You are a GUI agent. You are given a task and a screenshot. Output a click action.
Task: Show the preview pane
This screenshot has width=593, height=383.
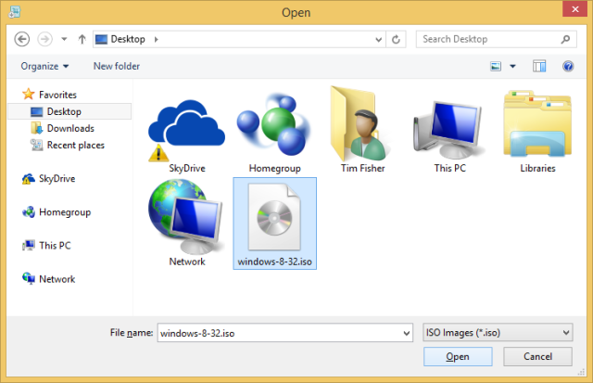[539, 67]
